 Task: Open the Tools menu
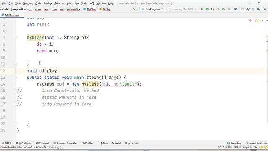click(84, 3)
